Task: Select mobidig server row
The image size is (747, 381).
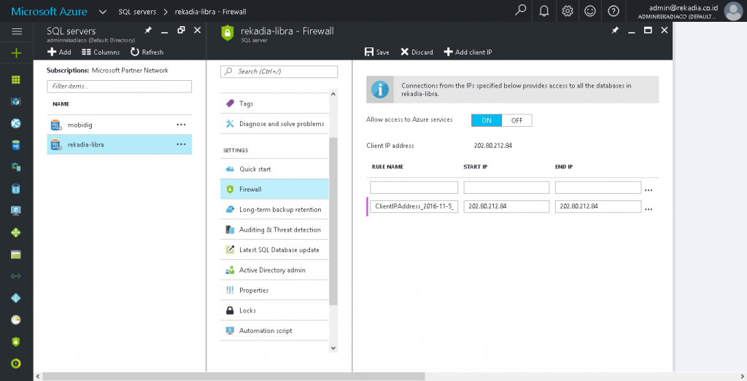Action: click(119, 125)
